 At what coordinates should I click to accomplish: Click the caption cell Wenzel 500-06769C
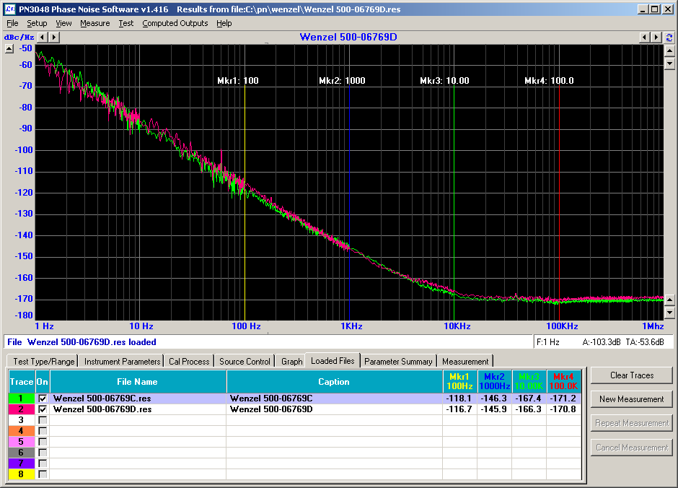[x=334, y=398]
